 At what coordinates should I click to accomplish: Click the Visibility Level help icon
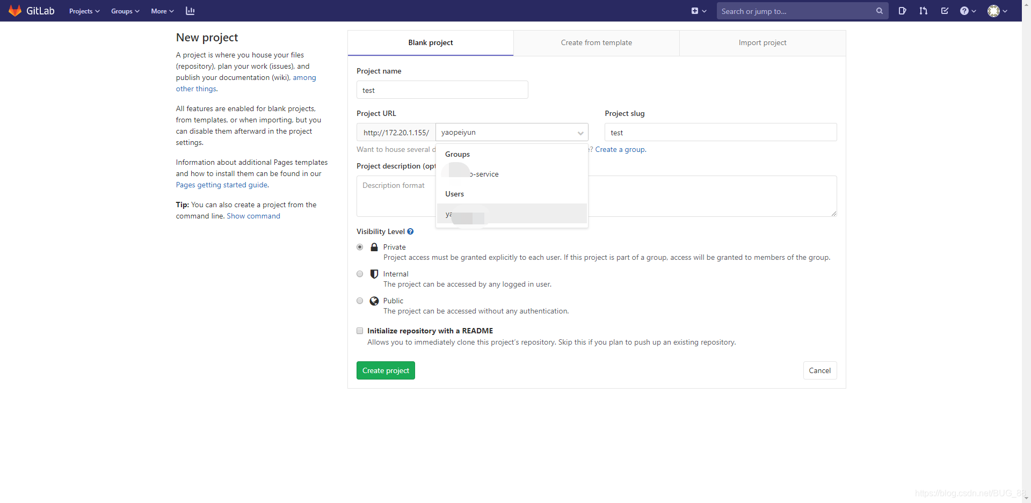coord(410,231)
